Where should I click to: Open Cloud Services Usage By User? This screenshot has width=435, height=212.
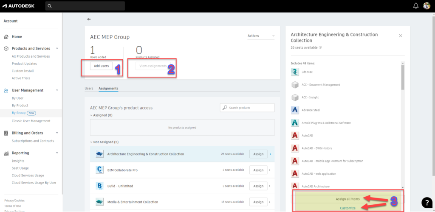(x=34, y=183)
